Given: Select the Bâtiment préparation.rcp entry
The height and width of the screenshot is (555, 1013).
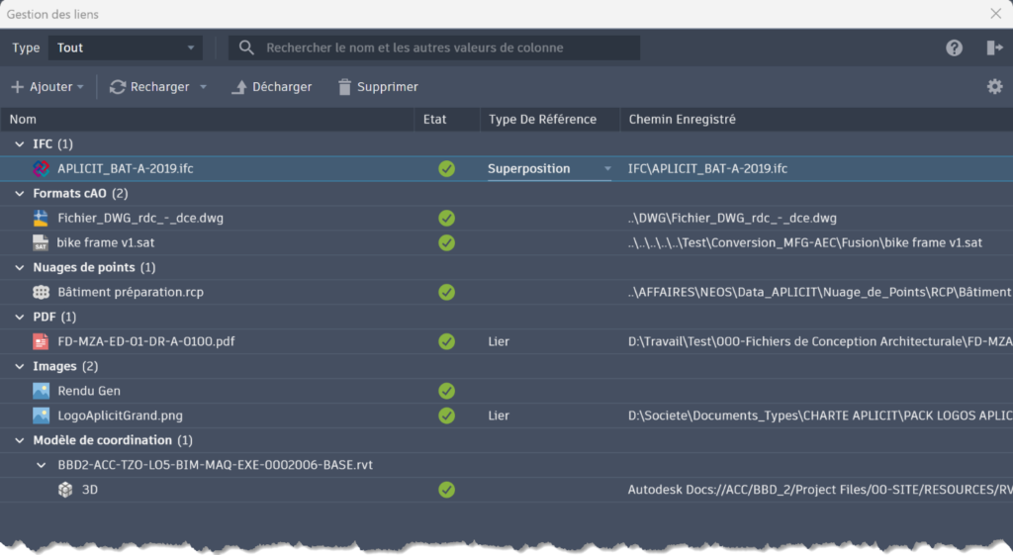Looking at the screenshot, I should pyautogui.click(x=131, y=292).
